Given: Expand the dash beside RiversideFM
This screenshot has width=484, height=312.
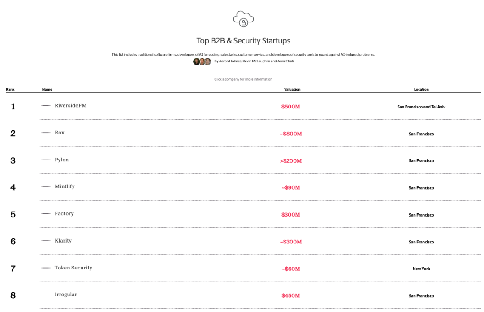Looking at the screenshot, I should click(46, 106).
